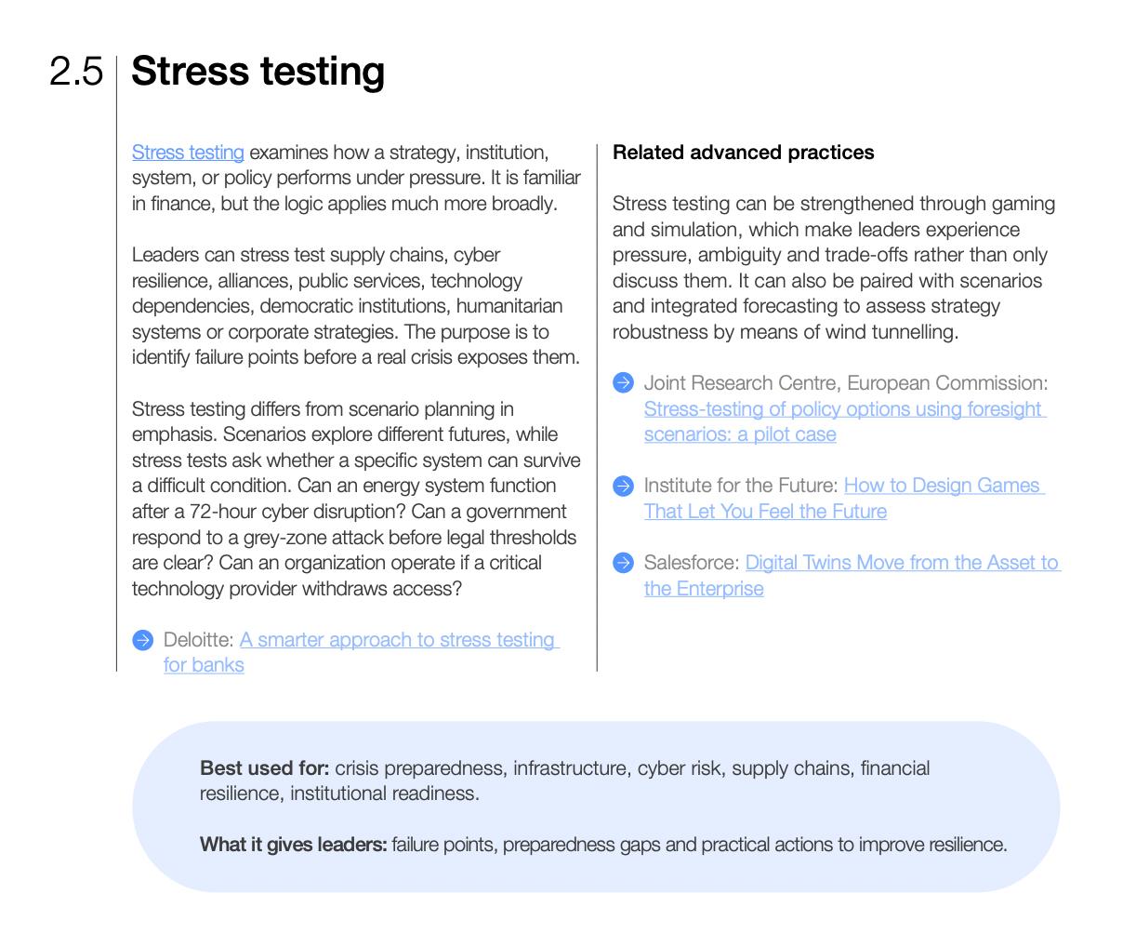Click the arrow icon beside Deloitte
The width and height of the screenshot is (1136, 947).
pyautogui.click(x=142, y=640)
